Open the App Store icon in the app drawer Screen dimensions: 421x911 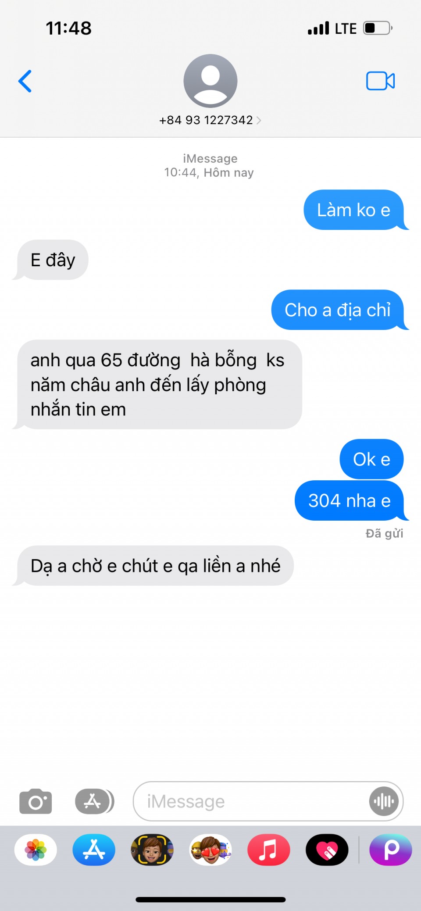tap(94, 850)
